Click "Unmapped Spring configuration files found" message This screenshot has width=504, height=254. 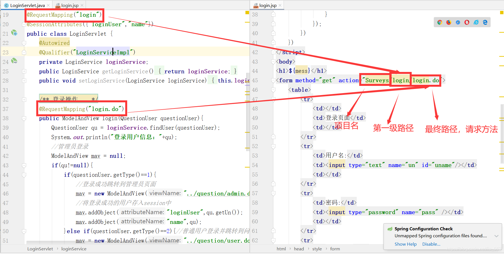(x=441, y=236)
